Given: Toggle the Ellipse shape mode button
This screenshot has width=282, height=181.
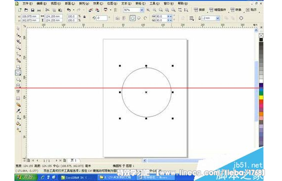Looking at the screenshot, I should 133,18.
